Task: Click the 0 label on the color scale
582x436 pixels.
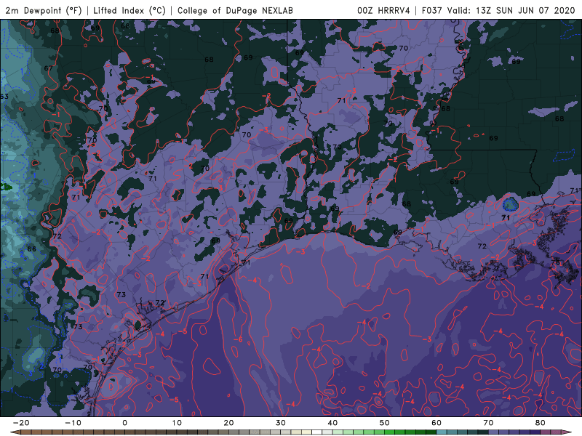Action: click(x=124, y=423)
